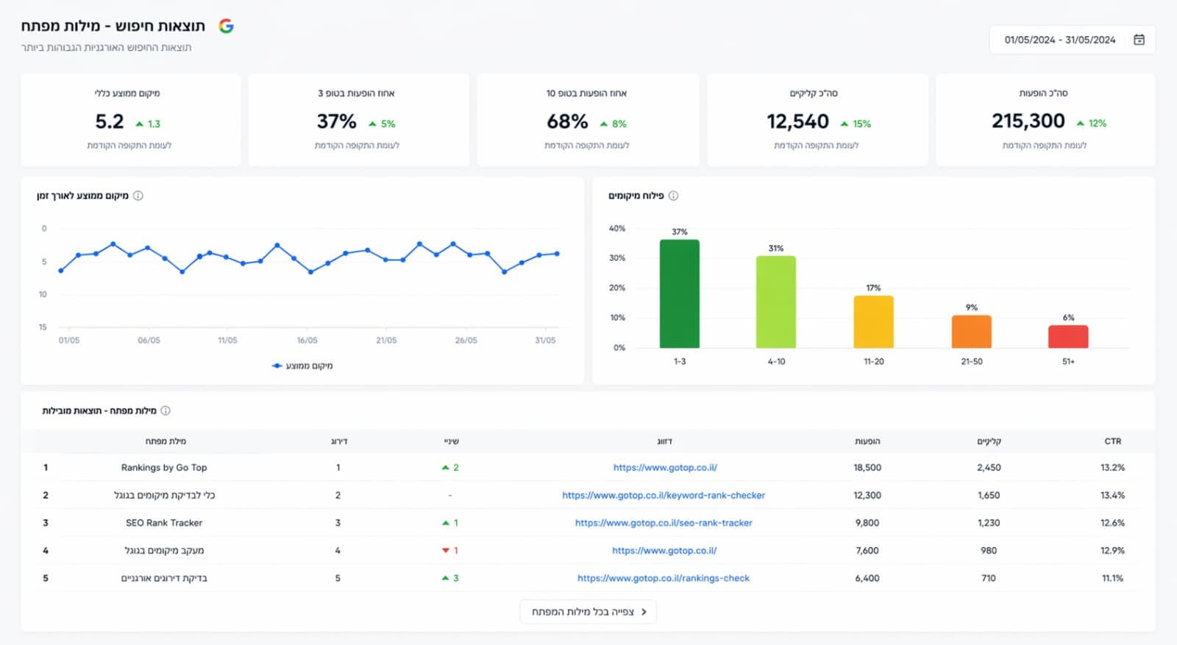Click the Google logo icon

point(227,26)
